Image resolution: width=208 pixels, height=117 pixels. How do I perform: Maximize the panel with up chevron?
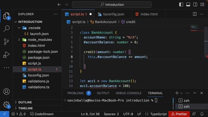(195, 93)
